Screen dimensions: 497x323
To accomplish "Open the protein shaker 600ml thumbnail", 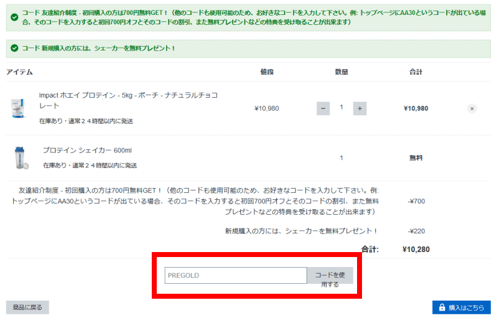I will coord(21,157).
